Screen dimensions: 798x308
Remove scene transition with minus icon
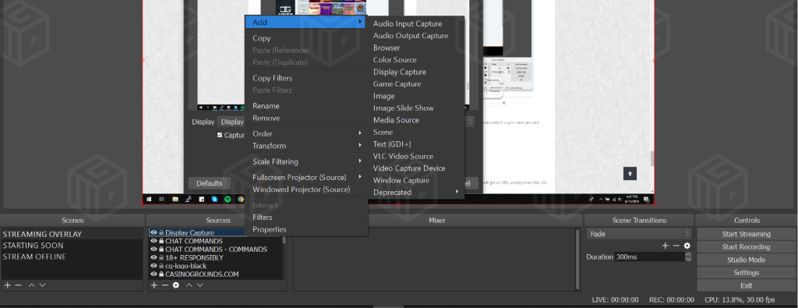pyautogui.click(x=676, y=246)
